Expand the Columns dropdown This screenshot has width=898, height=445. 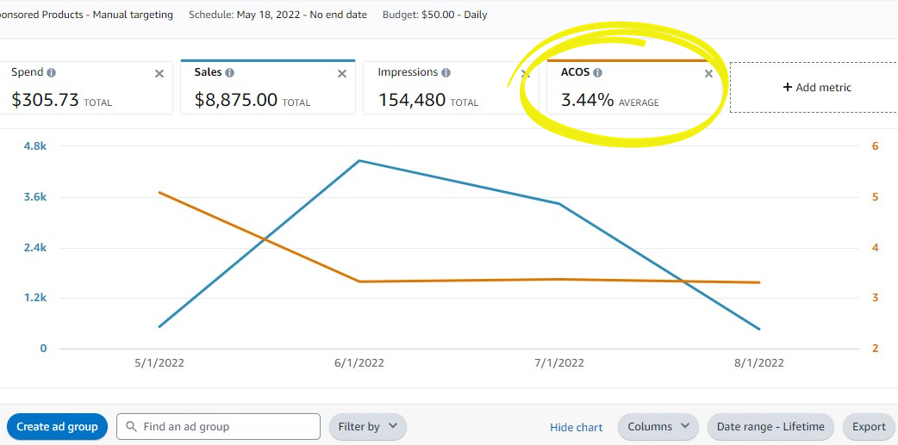[x=658, y=426]
